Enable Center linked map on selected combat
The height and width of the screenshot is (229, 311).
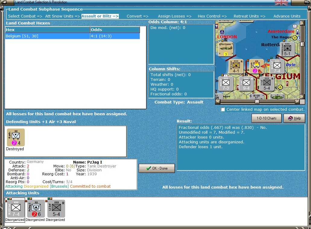223,109
